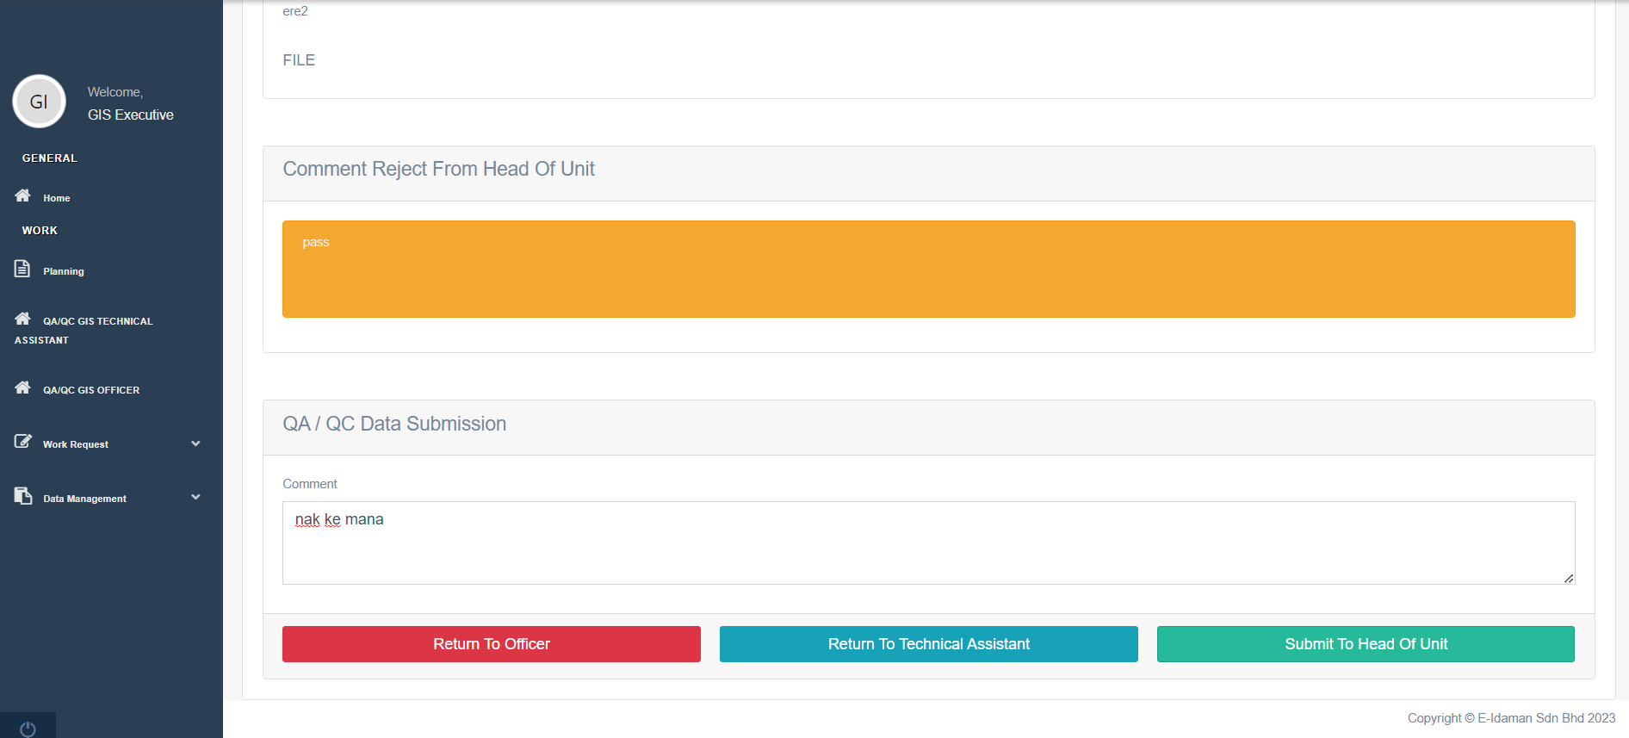Click the power logout icon
This screenshot has width=1629, height=738.
click(x=28, y=729)
